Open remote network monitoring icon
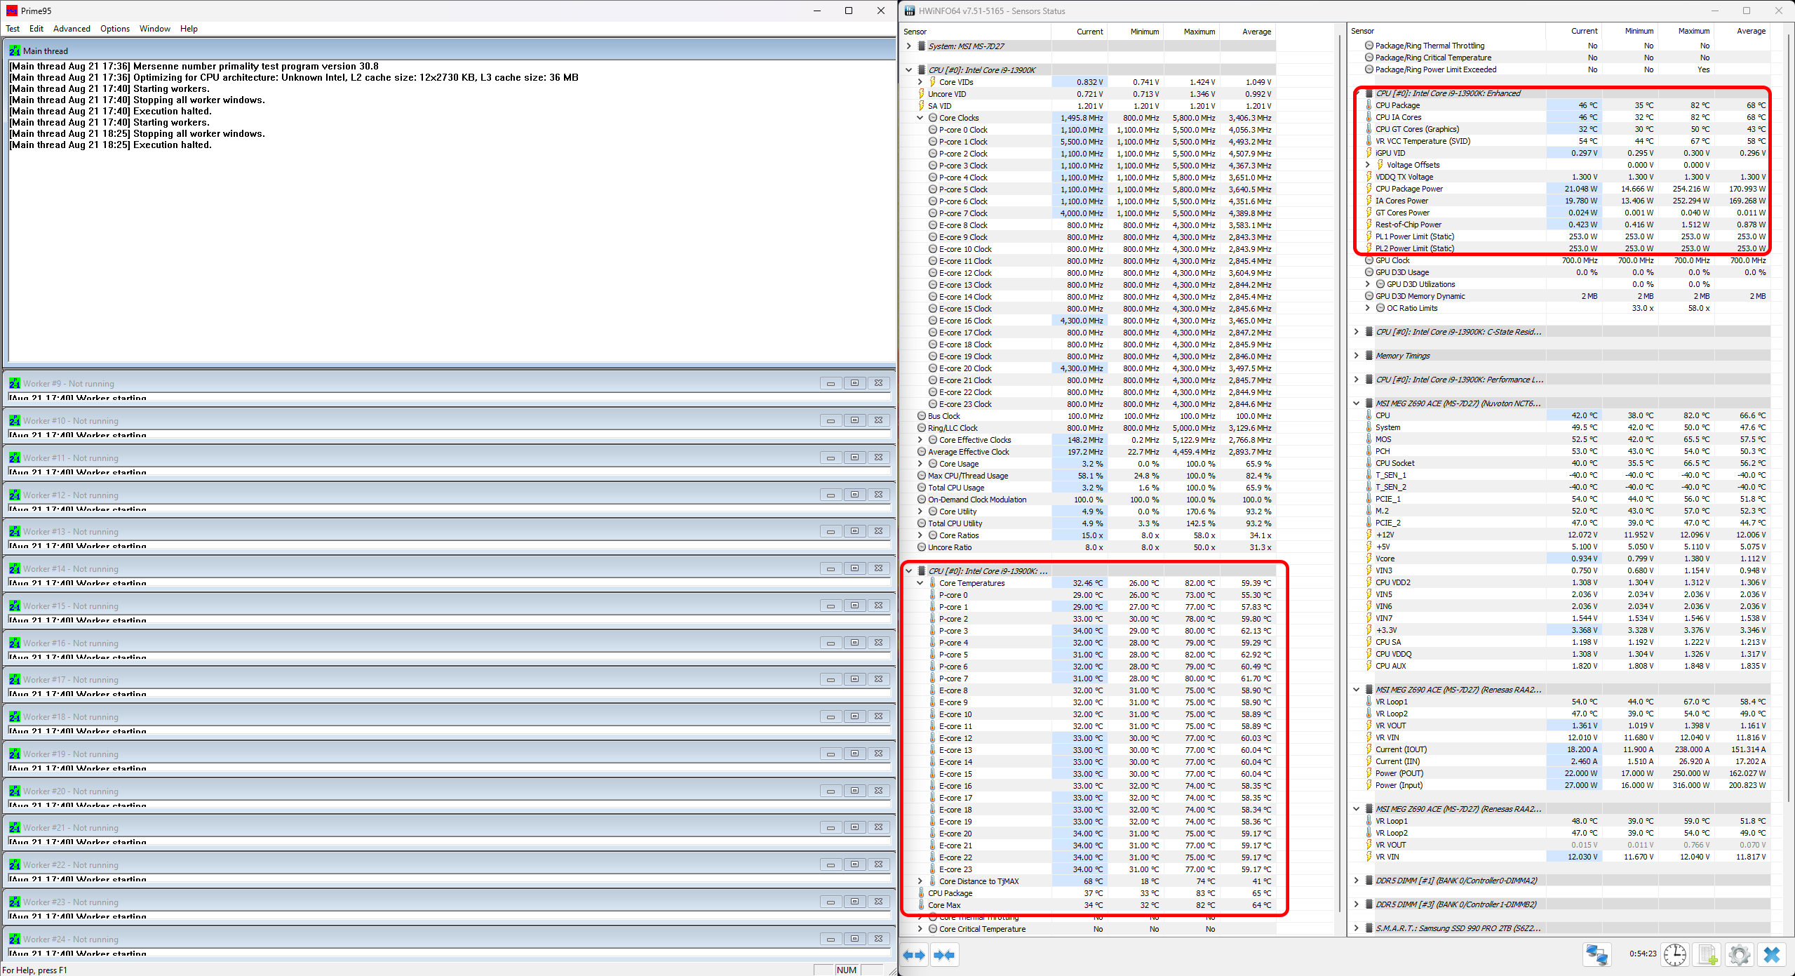Image resolution: width=1795 pixels, height=976 pixels. pyautogui.click(x=1597, y=955)
